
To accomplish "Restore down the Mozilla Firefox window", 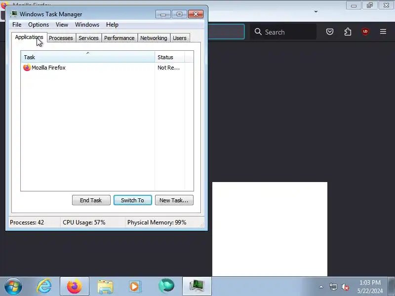I will click(370, 5).
